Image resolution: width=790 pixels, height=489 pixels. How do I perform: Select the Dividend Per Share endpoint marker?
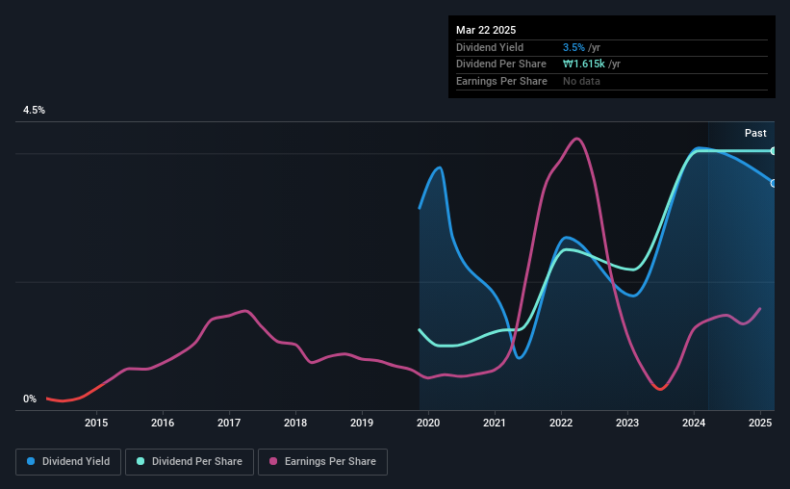pos(774,151)
